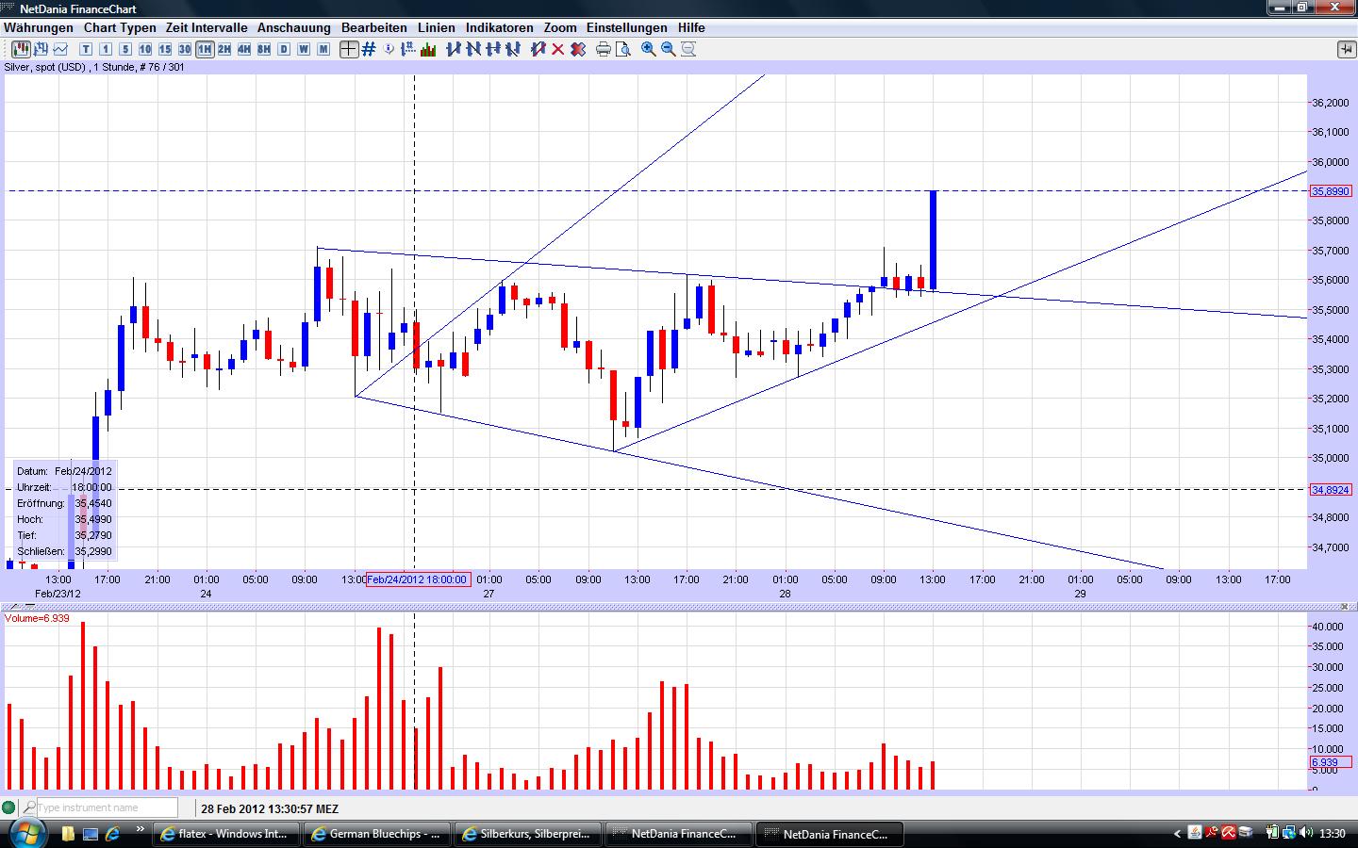
Task: Switch to Silberkurs taskbar window
Action: point(529,834)
